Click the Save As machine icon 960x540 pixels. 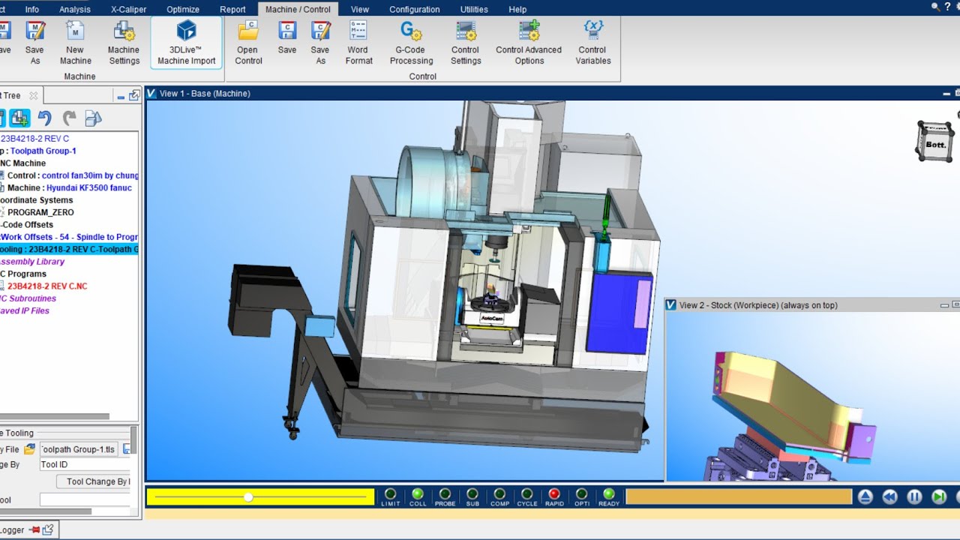(x=35, y=43)
